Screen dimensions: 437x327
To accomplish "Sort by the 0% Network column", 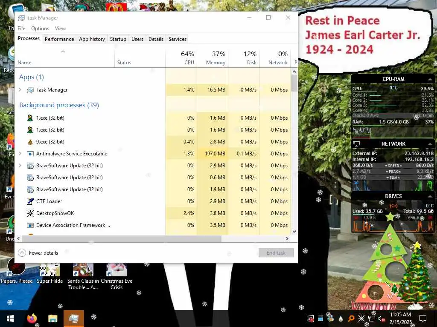I will pyautogui.click(x=275, y=58).
